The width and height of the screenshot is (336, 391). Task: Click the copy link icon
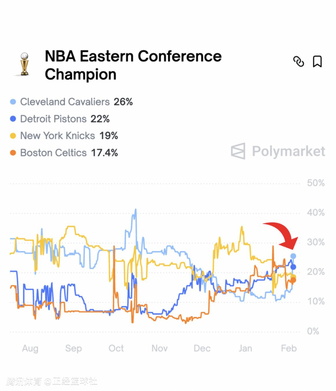[299, 62]
